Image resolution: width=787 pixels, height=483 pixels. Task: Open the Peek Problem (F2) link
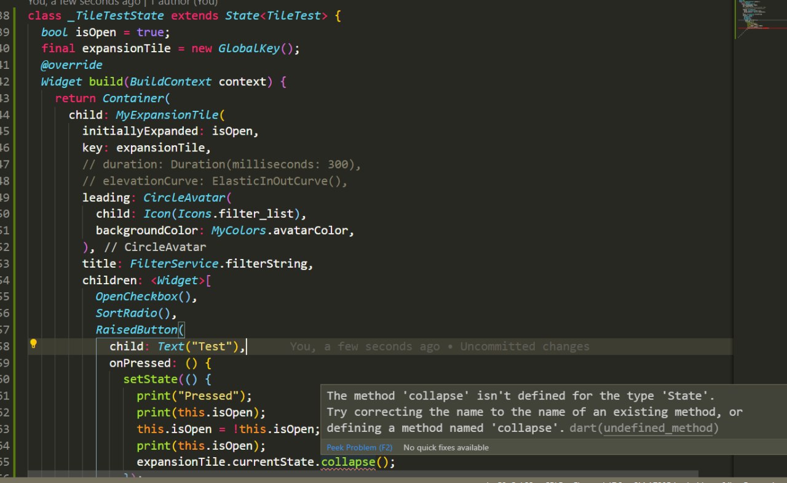coord(360,447)
